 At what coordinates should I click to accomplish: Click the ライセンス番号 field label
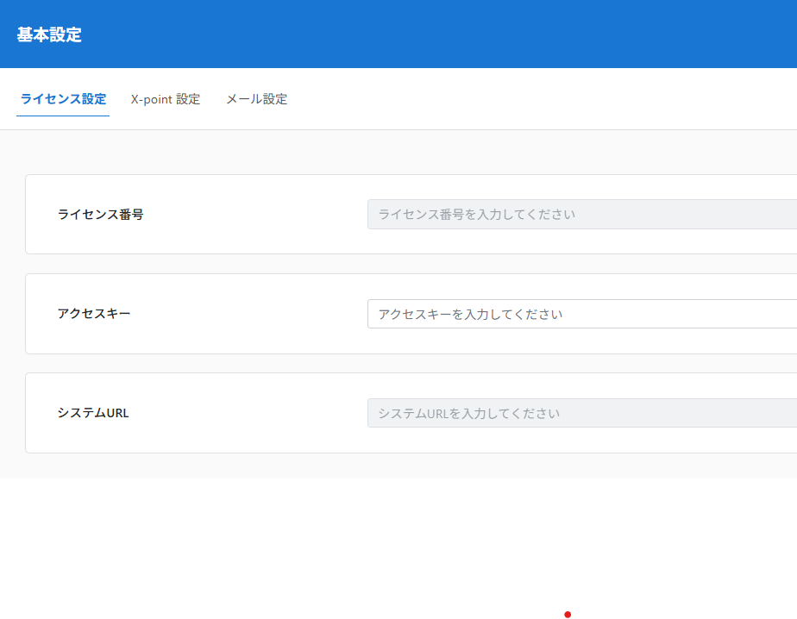101,215
